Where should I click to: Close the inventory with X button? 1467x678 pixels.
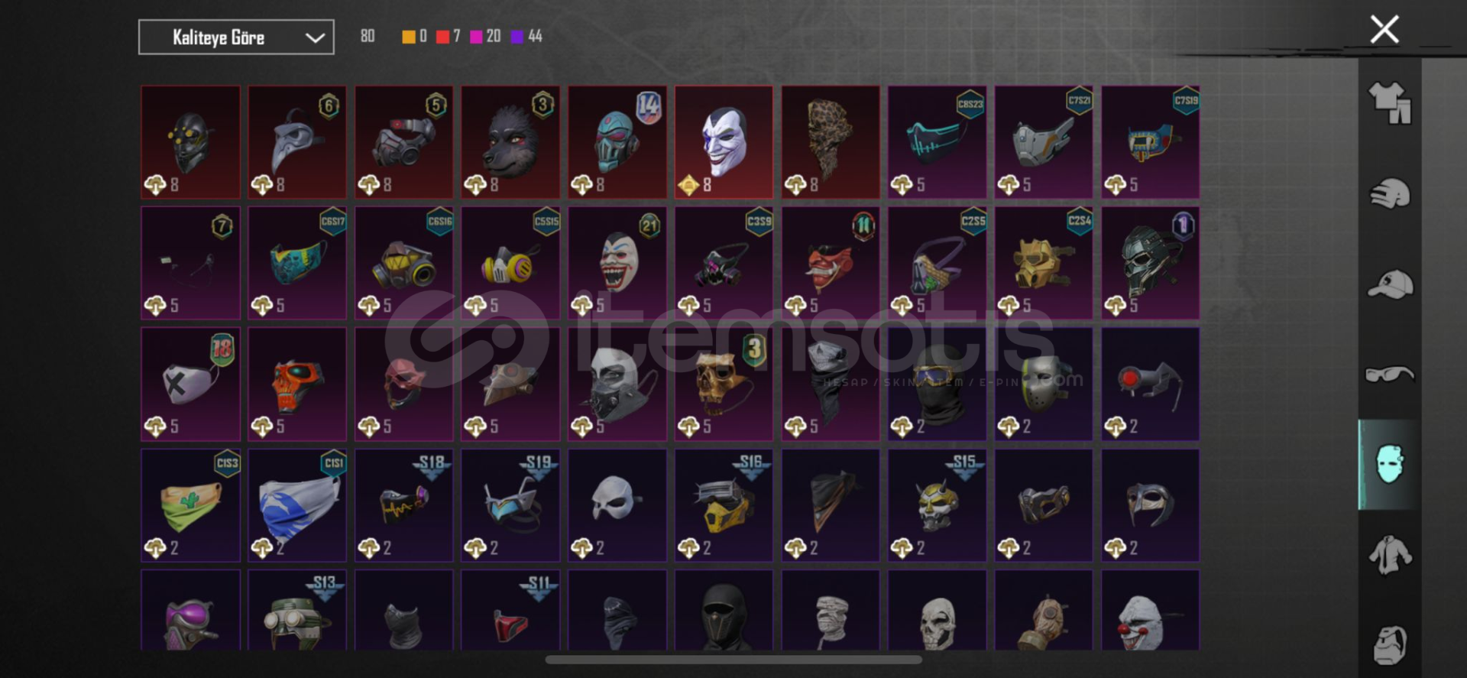(1384, 30)
